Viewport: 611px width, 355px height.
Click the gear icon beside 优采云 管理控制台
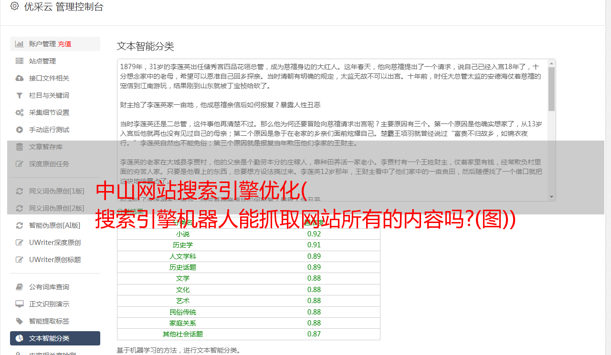(x=14, y=6)
